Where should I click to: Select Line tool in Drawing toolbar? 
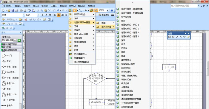(177, 37)
